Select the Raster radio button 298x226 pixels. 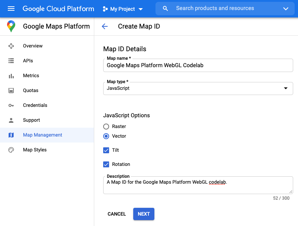[106, 126]
